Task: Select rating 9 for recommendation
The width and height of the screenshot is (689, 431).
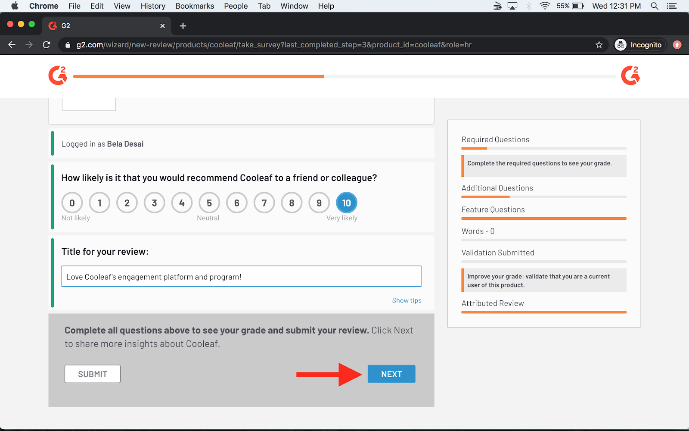Action: (x=319, y=203)
